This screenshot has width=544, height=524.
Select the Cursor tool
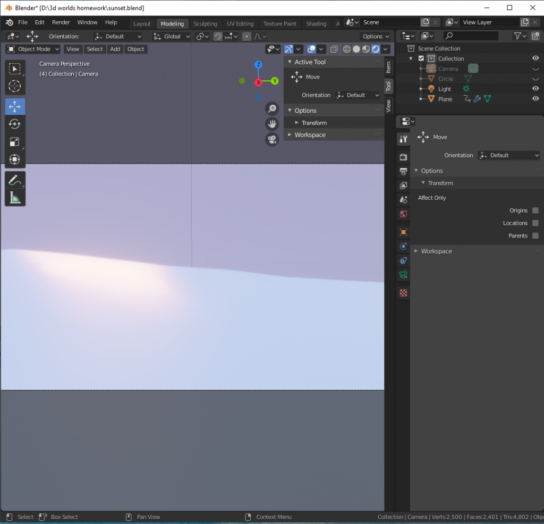[x=15, y=86]
